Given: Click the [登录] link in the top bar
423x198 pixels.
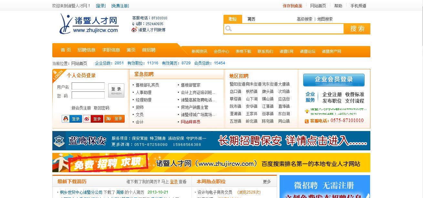Looking at the screenshot, I should coord(101,6).
